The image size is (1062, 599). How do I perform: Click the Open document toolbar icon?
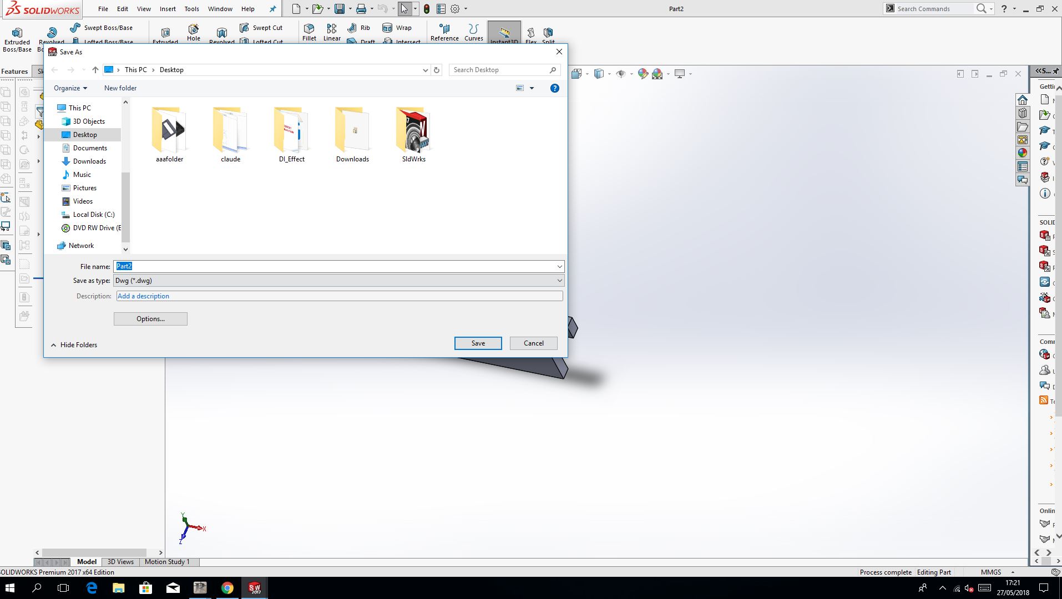(317, 9)
